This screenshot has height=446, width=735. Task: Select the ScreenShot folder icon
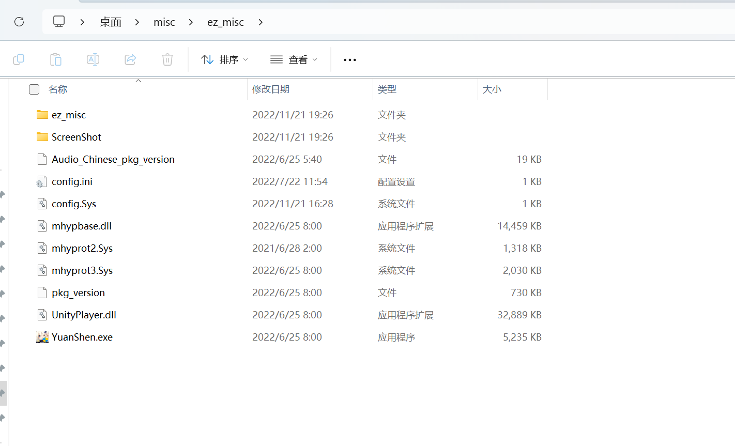[42, 137]
